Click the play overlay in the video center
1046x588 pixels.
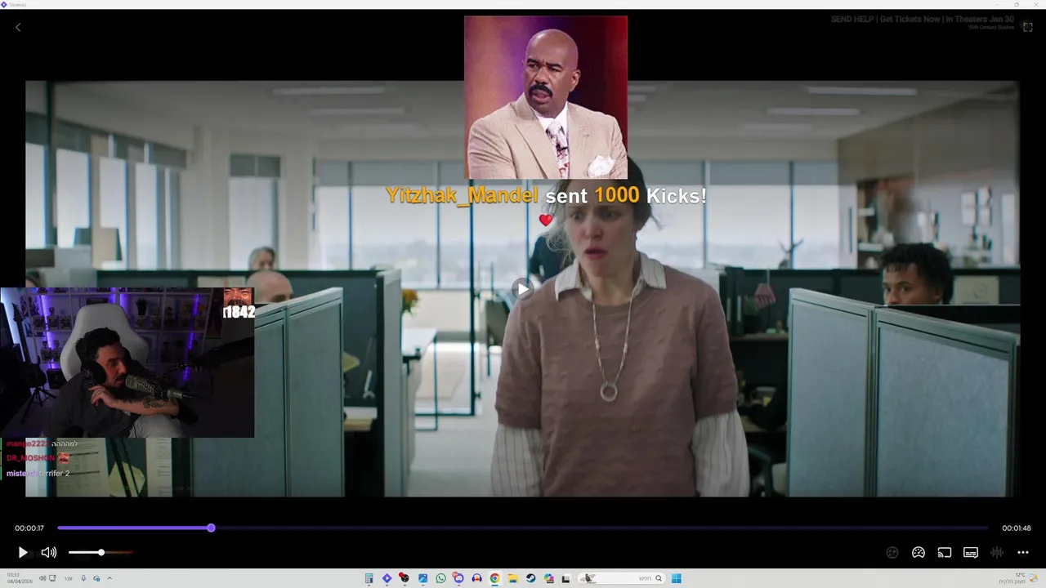[x=522, y=288]
